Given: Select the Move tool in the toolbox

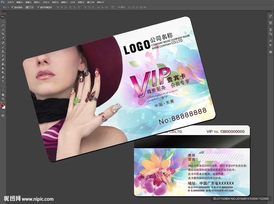Looking at the screenshot, I should tap(3, 17).
